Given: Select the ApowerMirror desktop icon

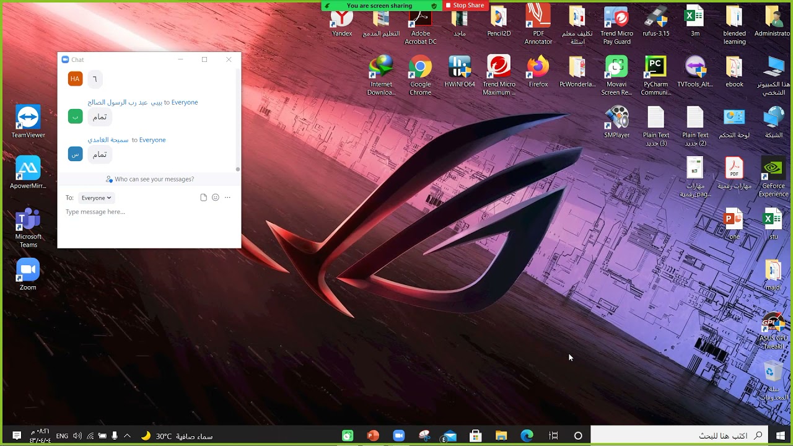Looking at the screenshot, I should click(28, 172).
